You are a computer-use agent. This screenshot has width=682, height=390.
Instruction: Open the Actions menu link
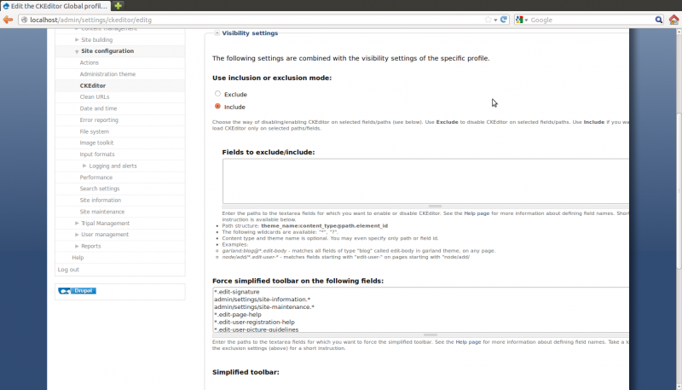point(90,62)
